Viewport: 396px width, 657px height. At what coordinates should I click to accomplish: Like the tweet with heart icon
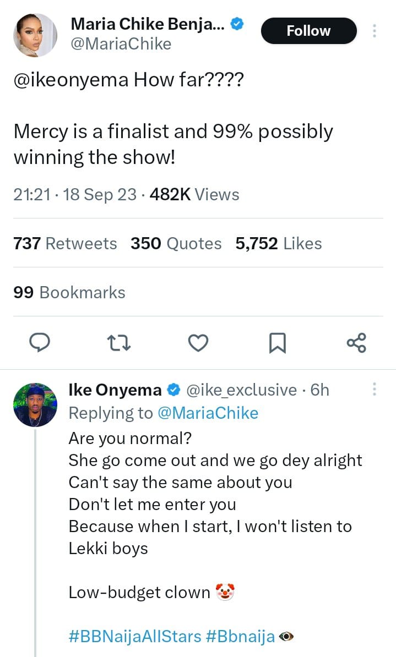click(x=198, y=343)
